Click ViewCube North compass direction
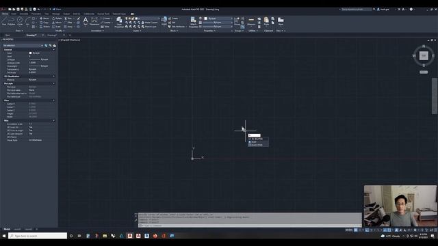 tap(424, 46)
